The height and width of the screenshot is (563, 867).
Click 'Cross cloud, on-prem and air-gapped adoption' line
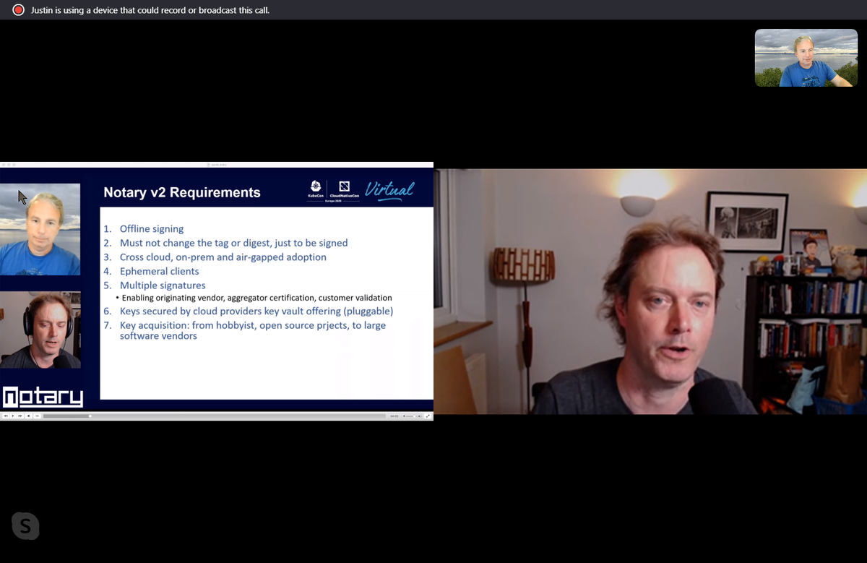point(223,257)
